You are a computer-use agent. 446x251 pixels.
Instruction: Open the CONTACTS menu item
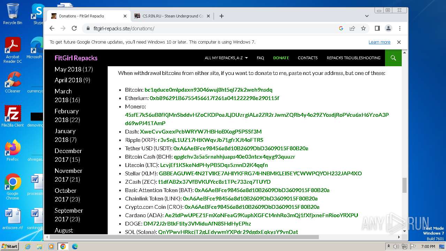308,58
